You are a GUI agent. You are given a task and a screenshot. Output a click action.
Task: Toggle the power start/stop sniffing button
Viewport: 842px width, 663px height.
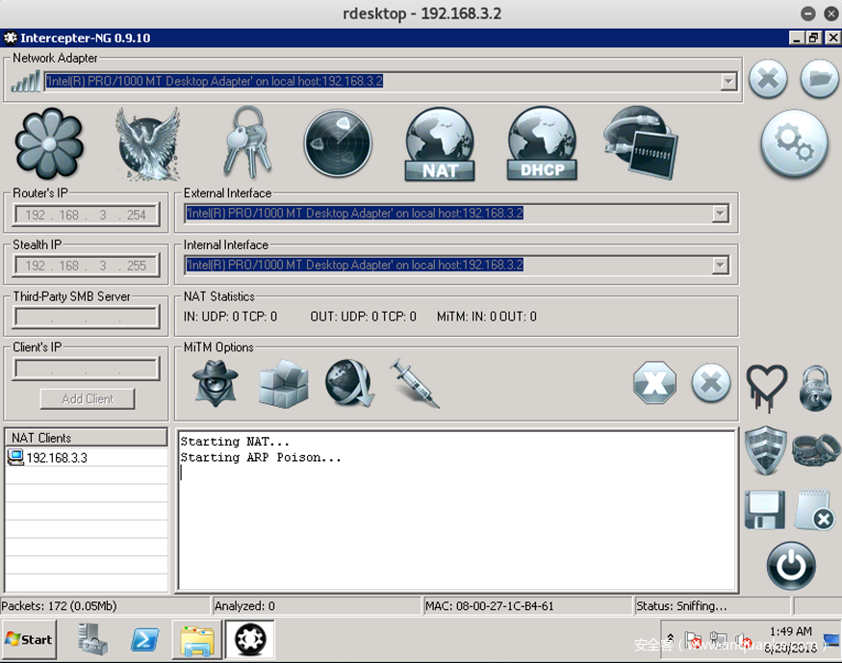[791, 566]
